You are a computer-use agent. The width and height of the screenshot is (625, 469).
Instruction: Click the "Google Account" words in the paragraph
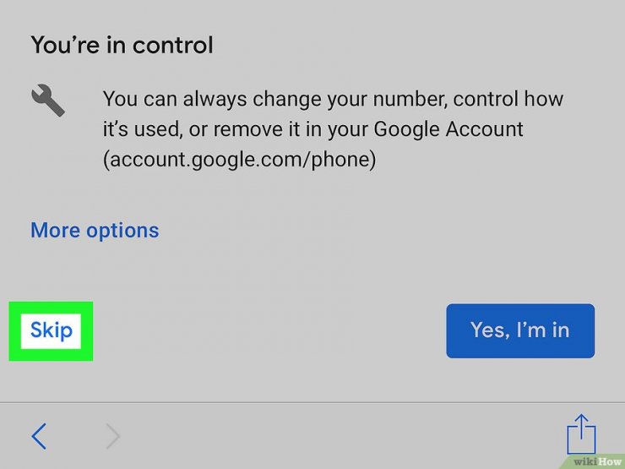pyautogui.click(x=448, y=129)
